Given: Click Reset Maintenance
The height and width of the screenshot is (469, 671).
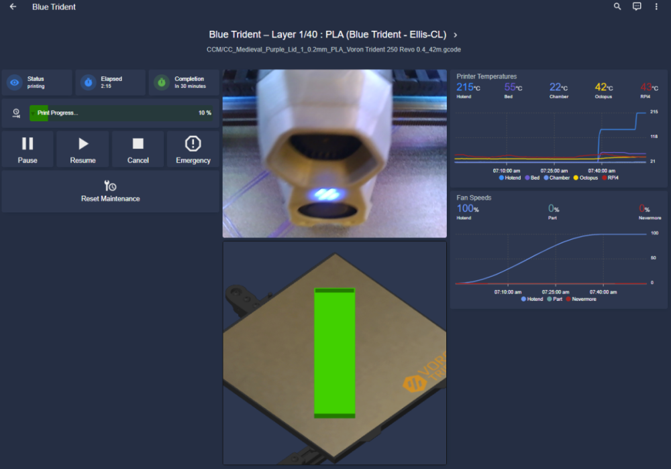Looking at the screenshot, I should 111,192.
